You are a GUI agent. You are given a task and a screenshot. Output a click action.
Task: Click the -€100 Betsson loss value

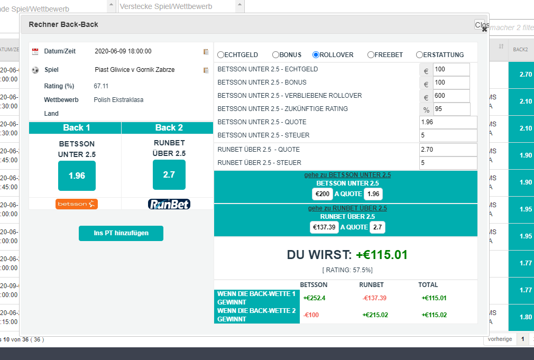(x=311, y=315)
